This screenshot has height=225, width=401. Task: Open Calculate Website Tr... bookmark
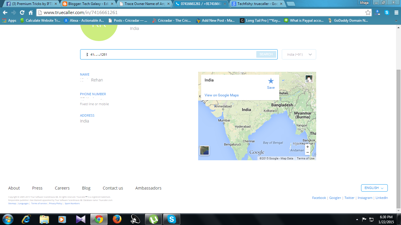[40, 21]
